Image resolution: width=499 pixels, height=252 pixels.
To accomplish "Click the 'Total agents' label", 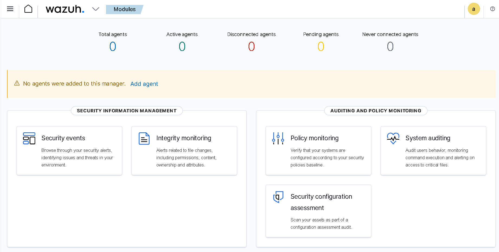I will click(x=113, y=34).
